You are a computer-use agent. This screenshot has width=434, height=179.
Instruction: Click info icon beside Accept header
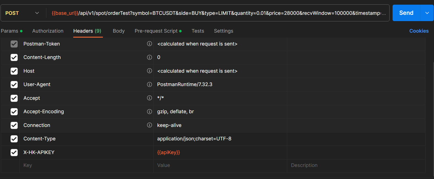coord(150,98)
